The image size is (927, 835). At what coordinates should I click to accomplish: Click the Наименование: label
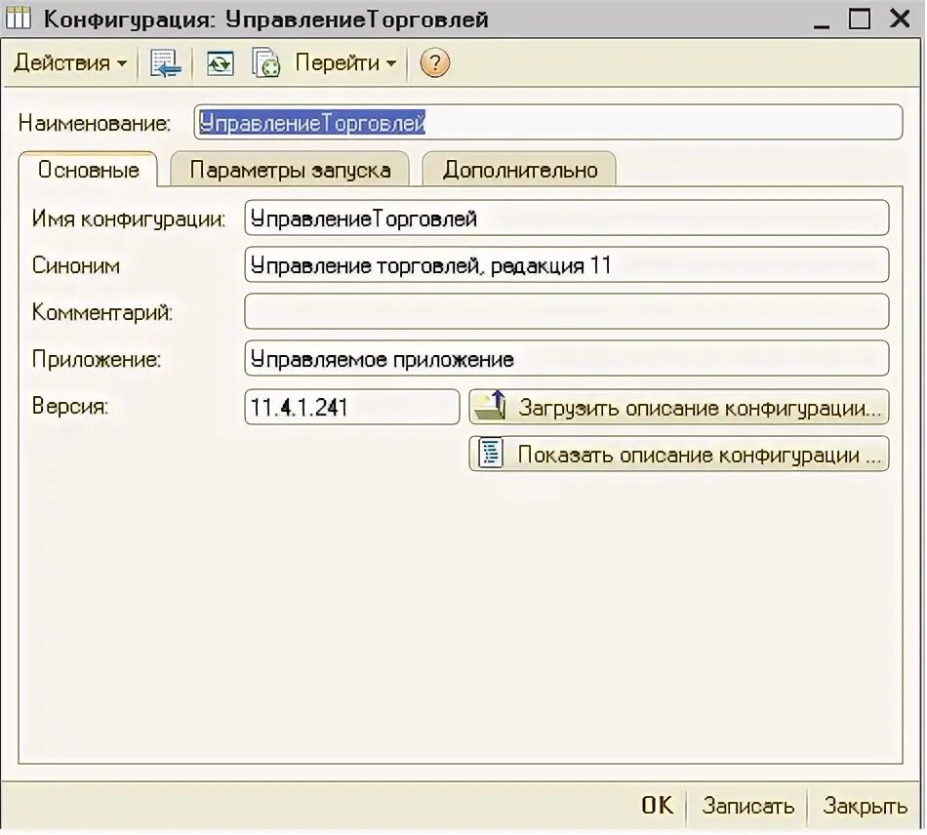point(95,123)
